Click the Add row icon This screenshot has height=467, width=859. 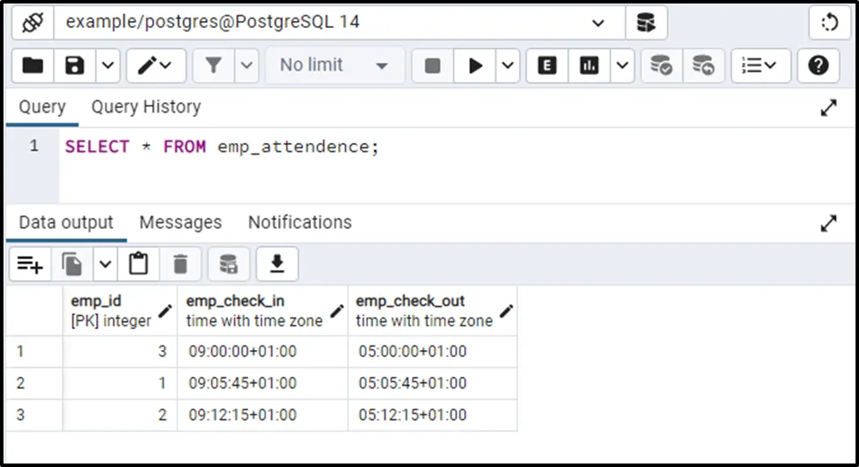click(x=30, y=264)
